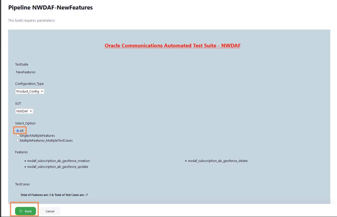Image resolution: width=337 pixels, height=217 pixels.
Task: Choose the Single/MultipleFeatures option
Action: click(18, 135)
